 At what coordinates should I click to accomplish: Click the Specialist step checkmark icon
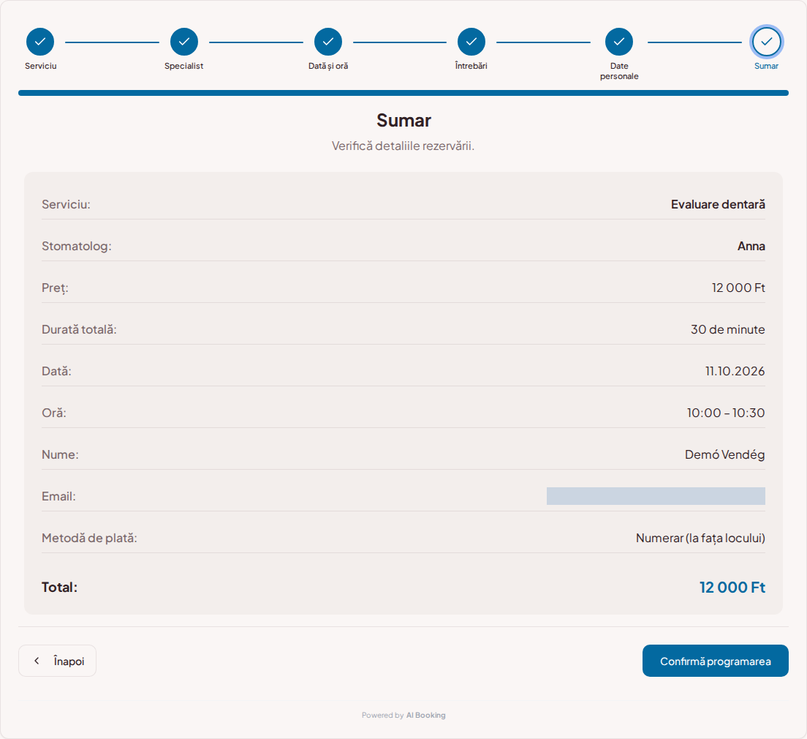pyautogui.click(x=183, y=42)
